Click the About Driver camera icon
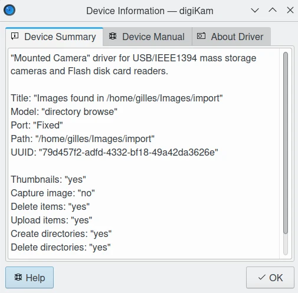This screenshot has height=293, width=298. 201,36
